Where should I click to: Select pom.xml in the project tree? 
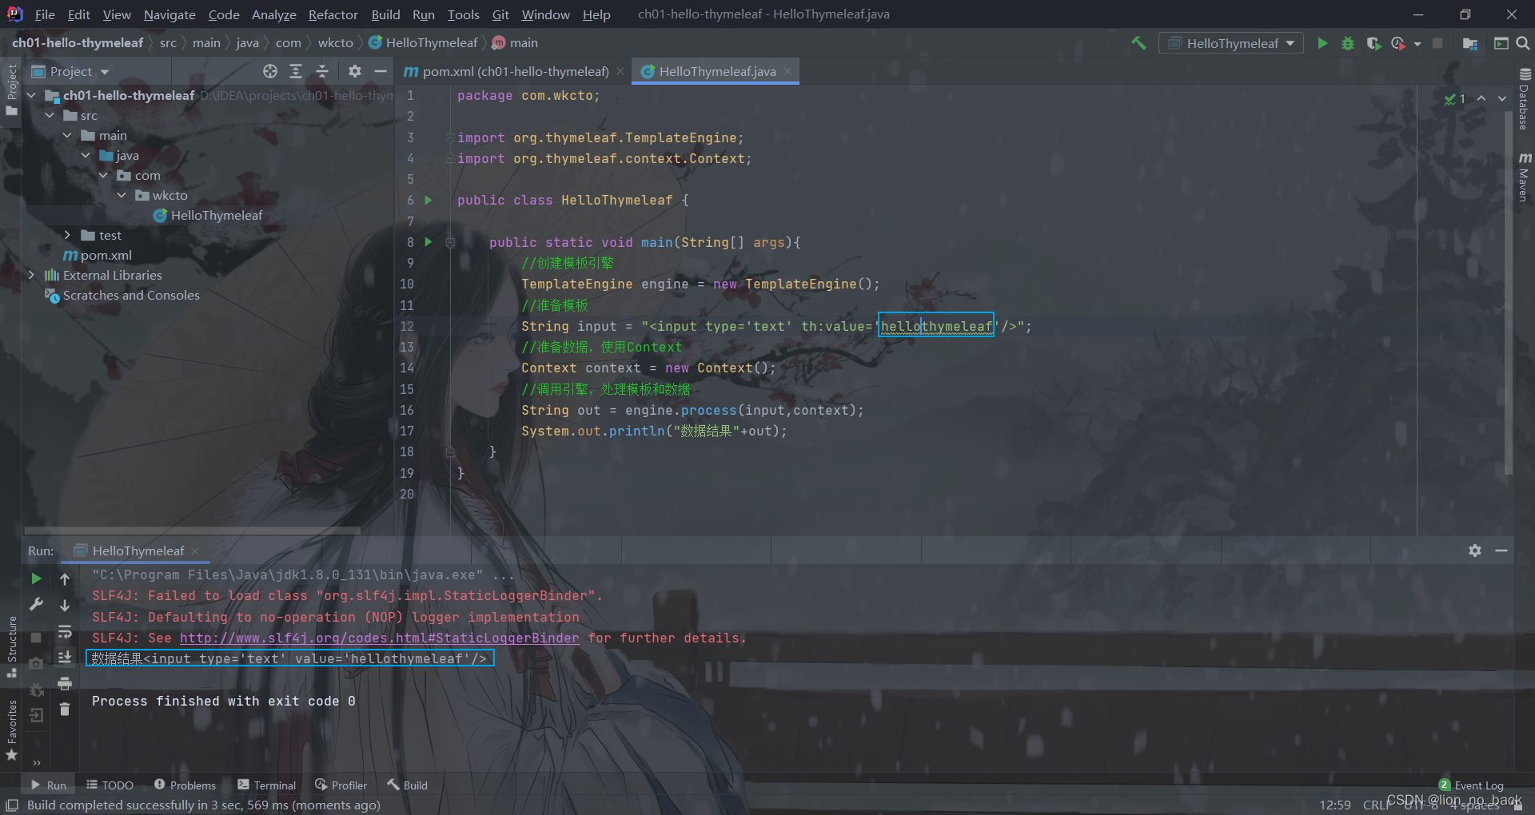(98, 255)
